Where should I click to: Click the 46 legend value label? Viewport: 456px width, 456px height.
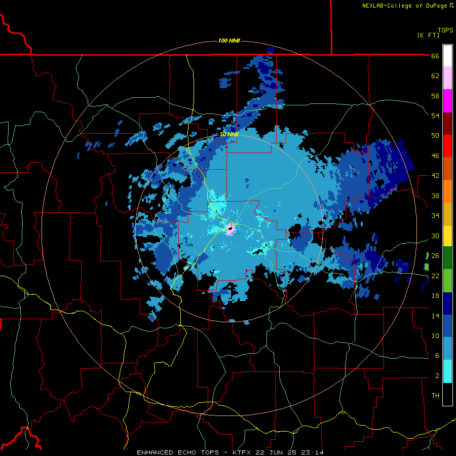[x=435, y=156]
